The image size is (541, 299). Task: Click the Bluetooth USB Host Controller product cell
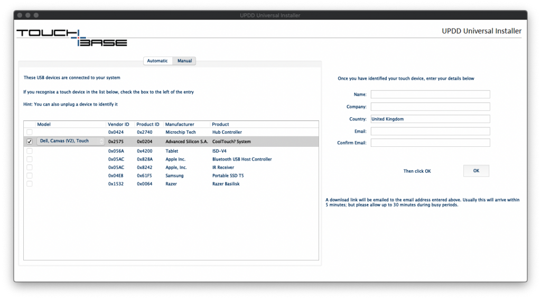pos(242,160)
